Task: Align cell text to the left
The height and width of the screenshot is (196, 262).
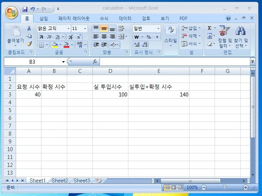Action: tap(96, 37)
